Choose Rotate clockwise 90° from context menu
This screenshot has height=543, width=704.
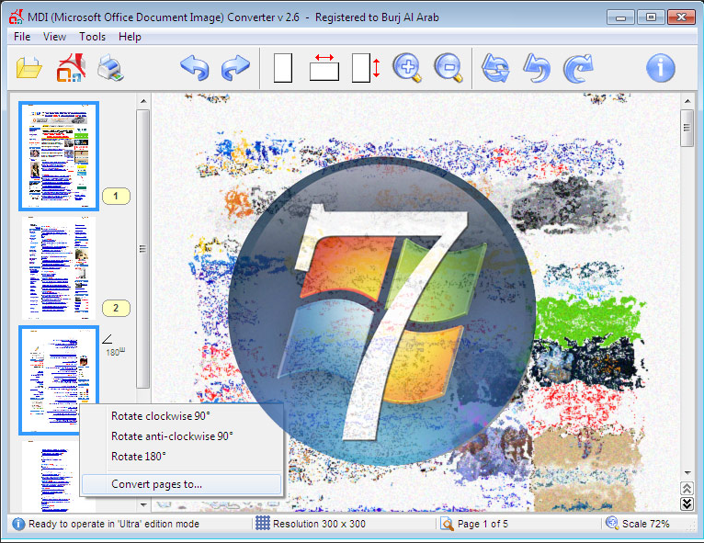[182, 416]
